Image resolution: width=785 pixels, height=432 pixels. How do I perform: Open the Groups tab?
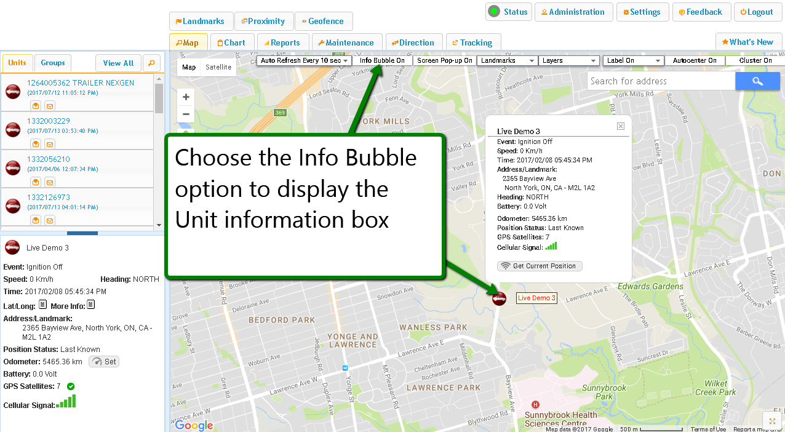pos(53,63)
